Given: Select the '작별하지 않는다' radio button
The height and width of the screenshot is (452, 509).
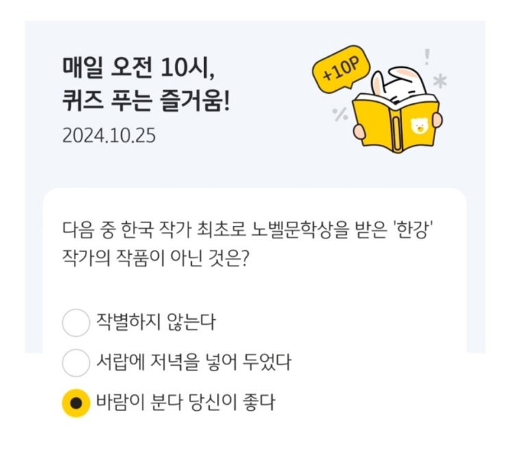Looking at the screenshot, I should point(76,323).
